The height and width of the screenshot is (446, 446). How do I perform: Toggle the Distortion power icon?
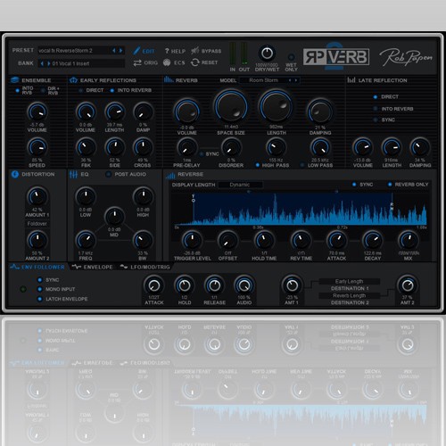click(15, 174)
